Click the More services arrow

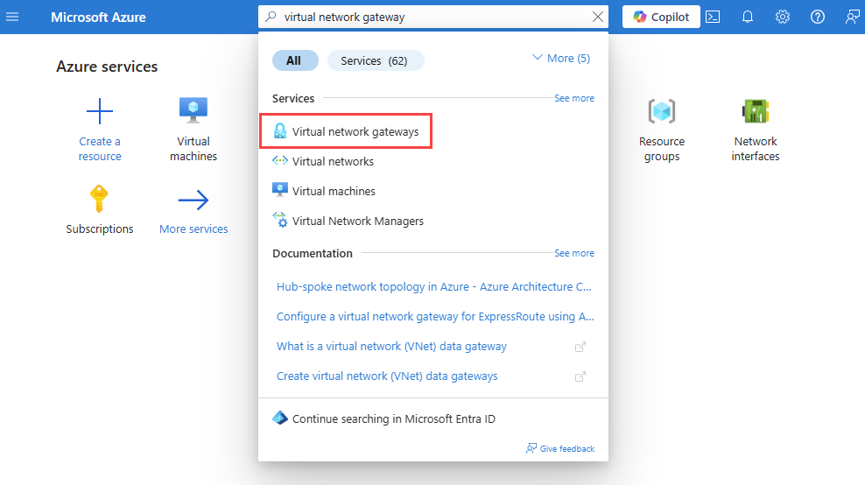[x=193, y=200]
